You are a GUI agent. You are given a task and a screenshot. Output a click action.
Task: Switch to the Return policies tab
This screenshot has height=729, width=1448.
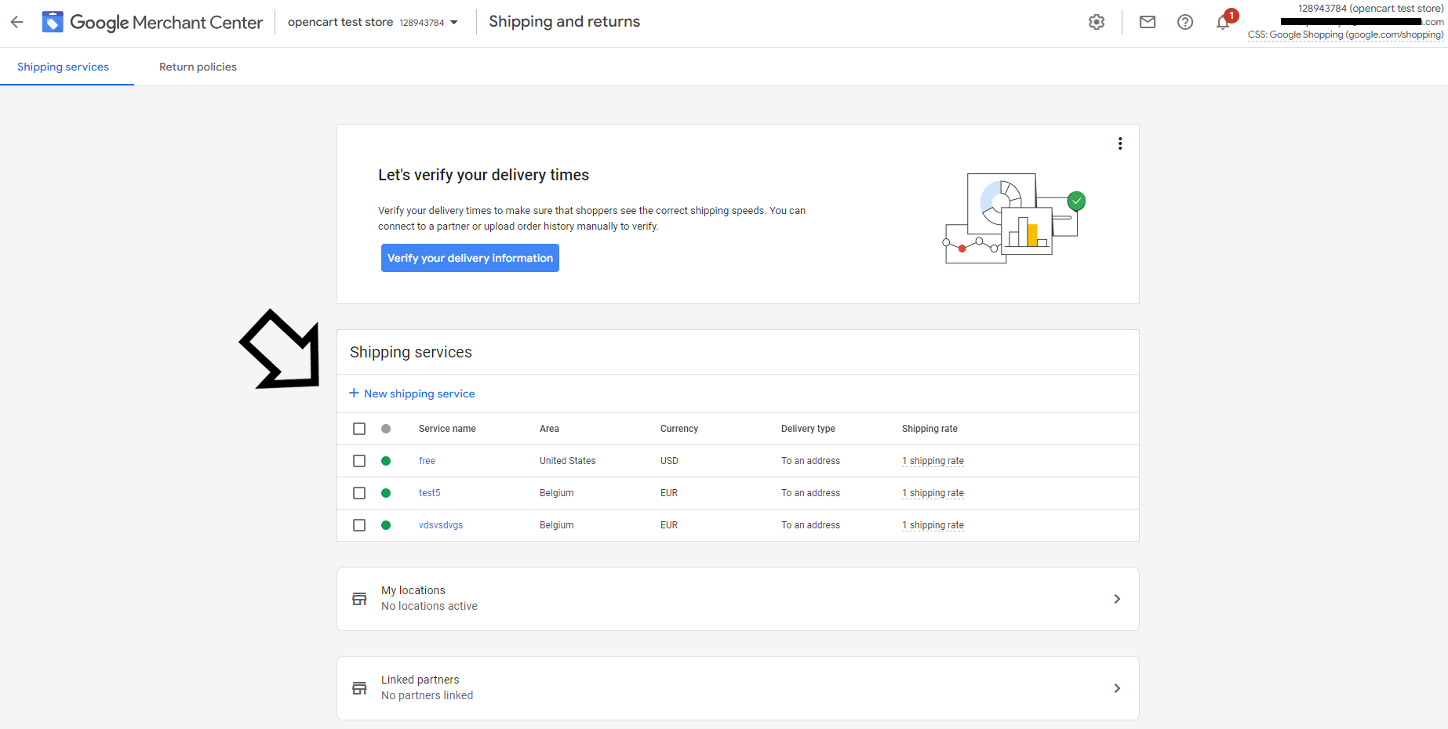pyautogui.click(x=198, y=67)
